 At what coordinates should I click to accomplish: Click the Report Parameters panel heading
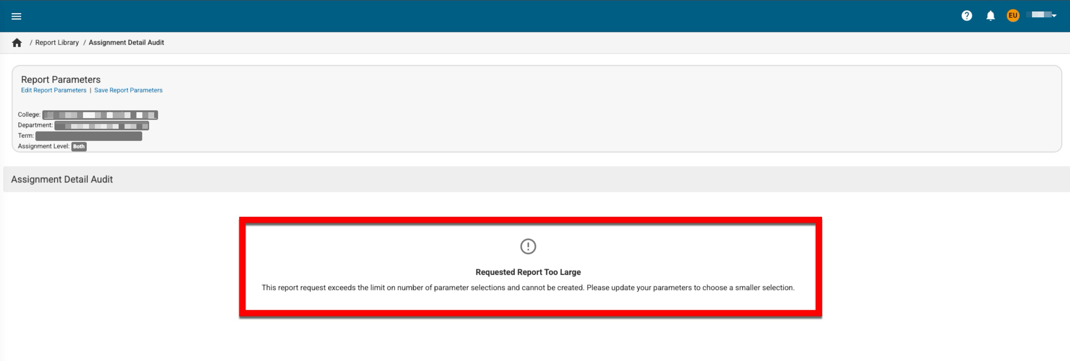(x=60, y=80)
